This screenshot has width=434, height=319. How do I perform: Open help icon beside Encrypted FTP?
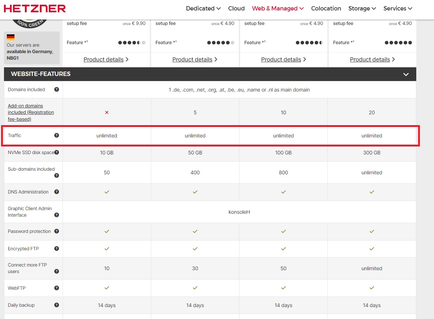[56, 248]
